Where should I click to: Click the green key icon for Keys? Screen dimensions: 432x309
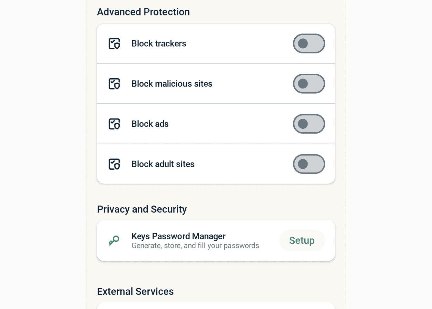(114, 240)
